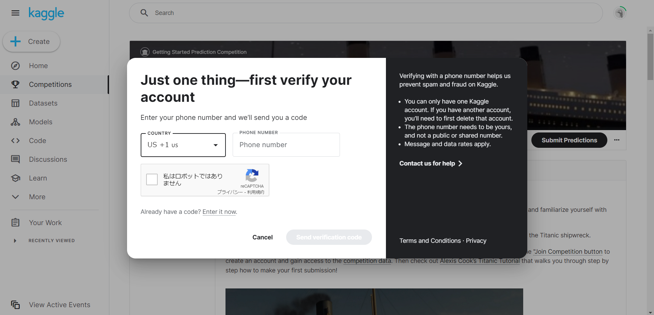Click the Competitions trophy icon
The height and width of the screenshot is (315, 654).
15,84
